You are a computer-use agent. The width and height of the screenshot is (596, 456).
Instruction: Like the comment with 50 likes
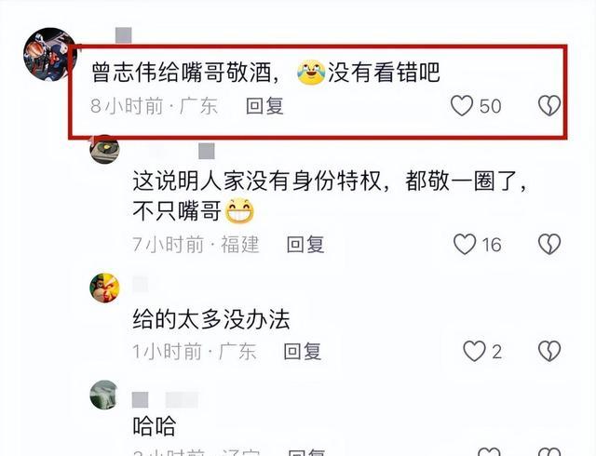click(462, 106)
